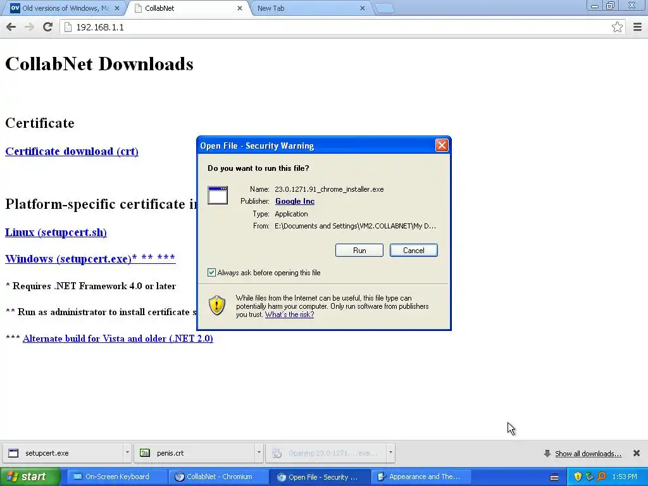Click the page icon in the address bar
648x486 pixels.
click(x=68, y=27)
